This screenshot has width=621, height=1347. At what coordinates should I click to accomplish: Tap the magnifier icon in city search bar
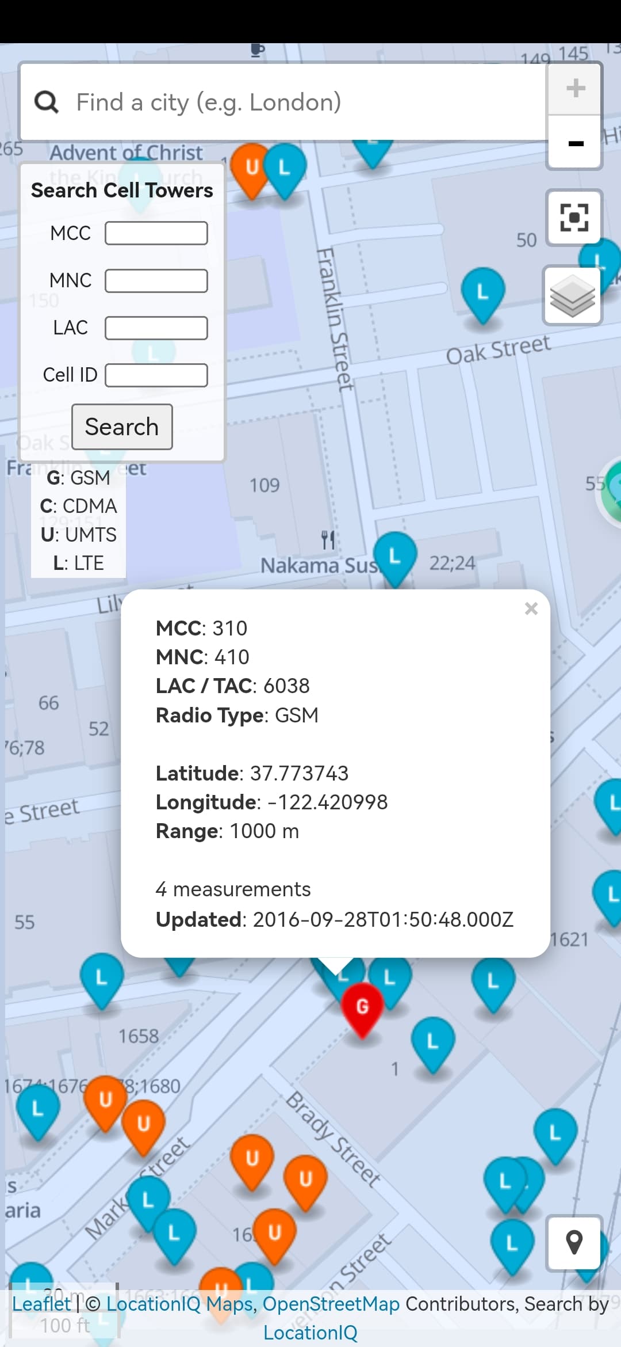tap(47, 102)
